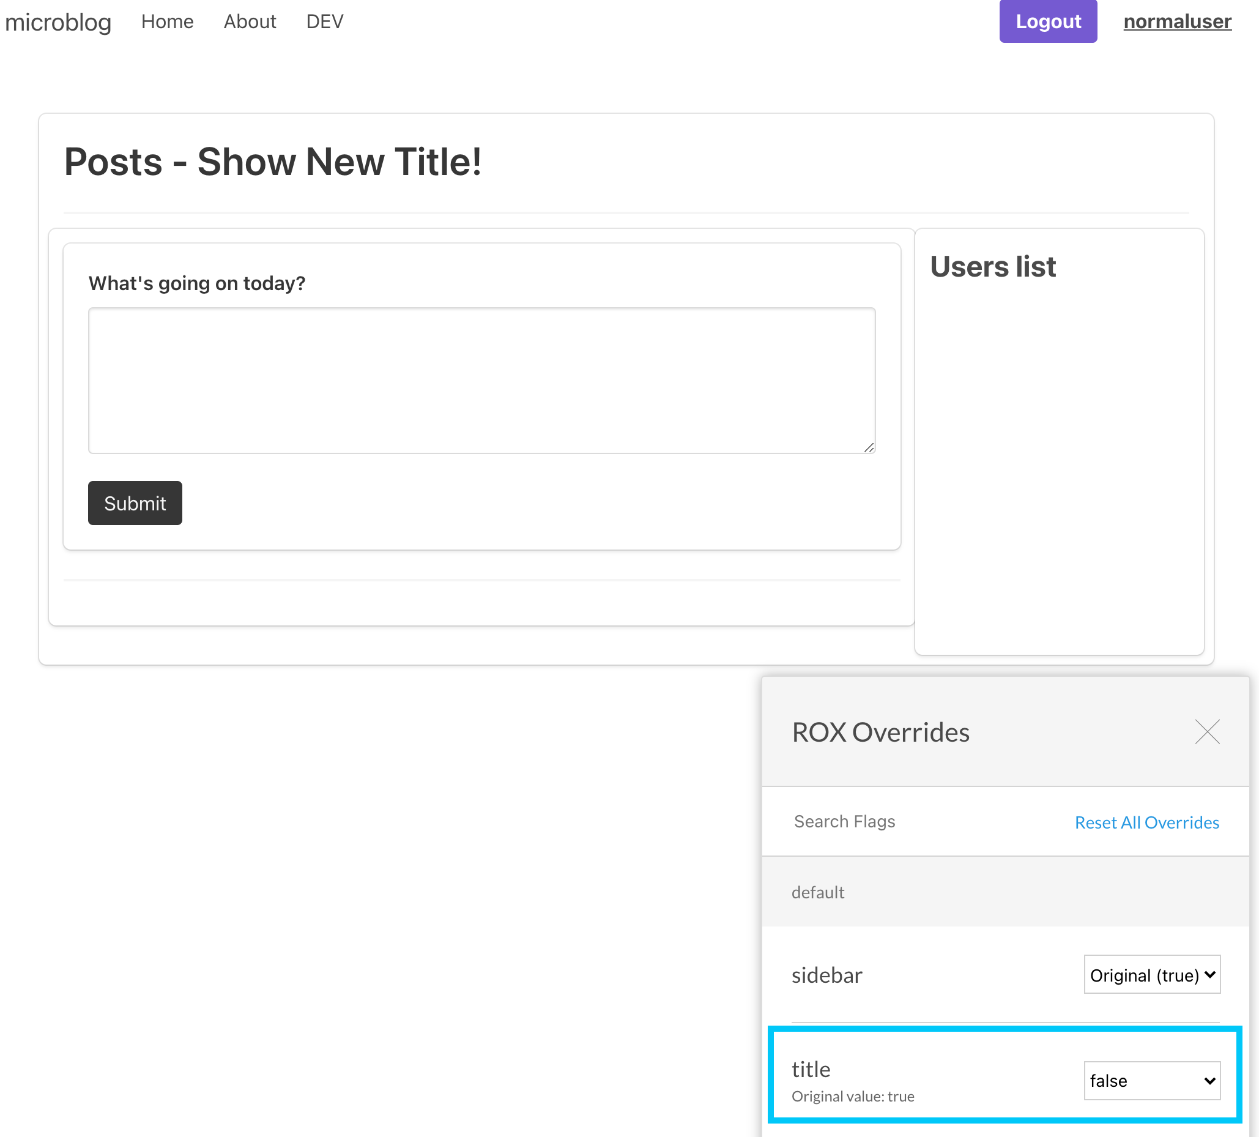Click Reset All Overrides link
This screenshot has height=1137, width=1259.
click(1146, 822)
